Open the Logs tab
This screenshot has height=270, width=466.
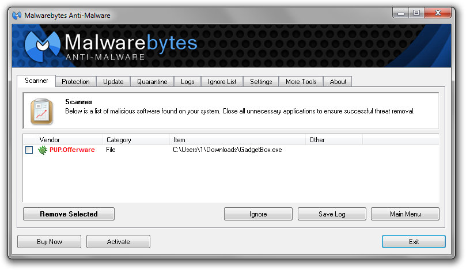coord(188,82)
